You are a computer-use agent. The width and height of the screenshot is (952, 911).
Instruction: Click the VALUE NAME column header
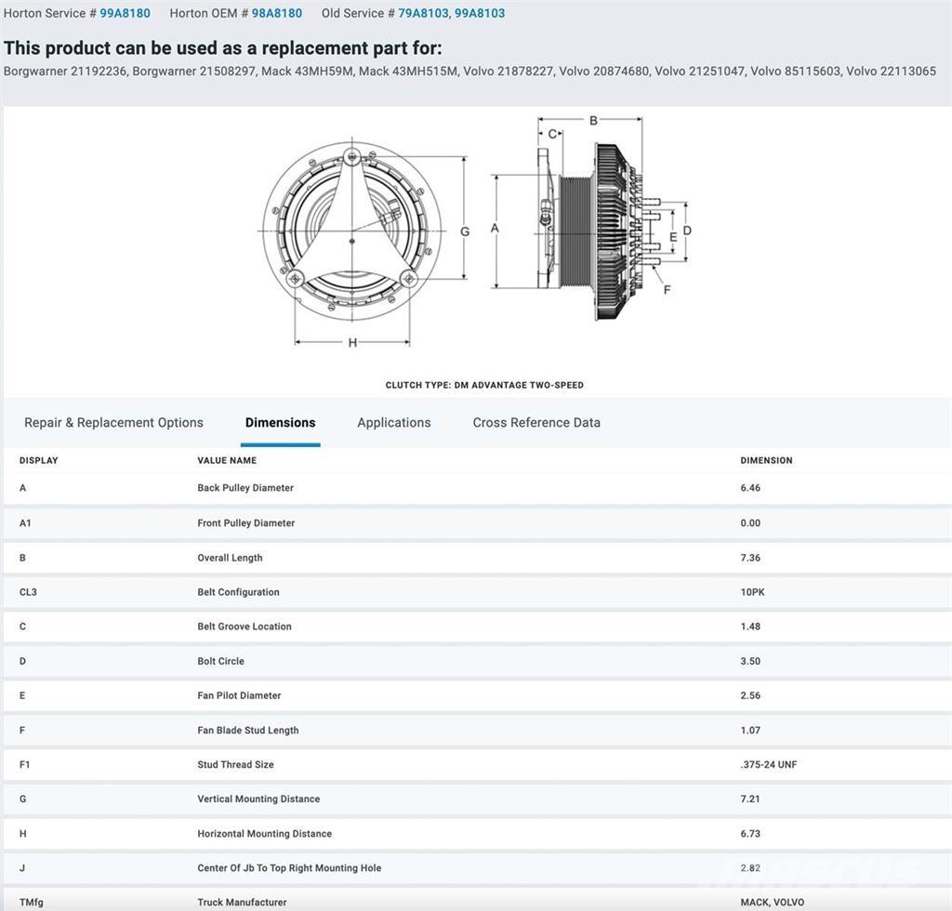pos(227,460)
